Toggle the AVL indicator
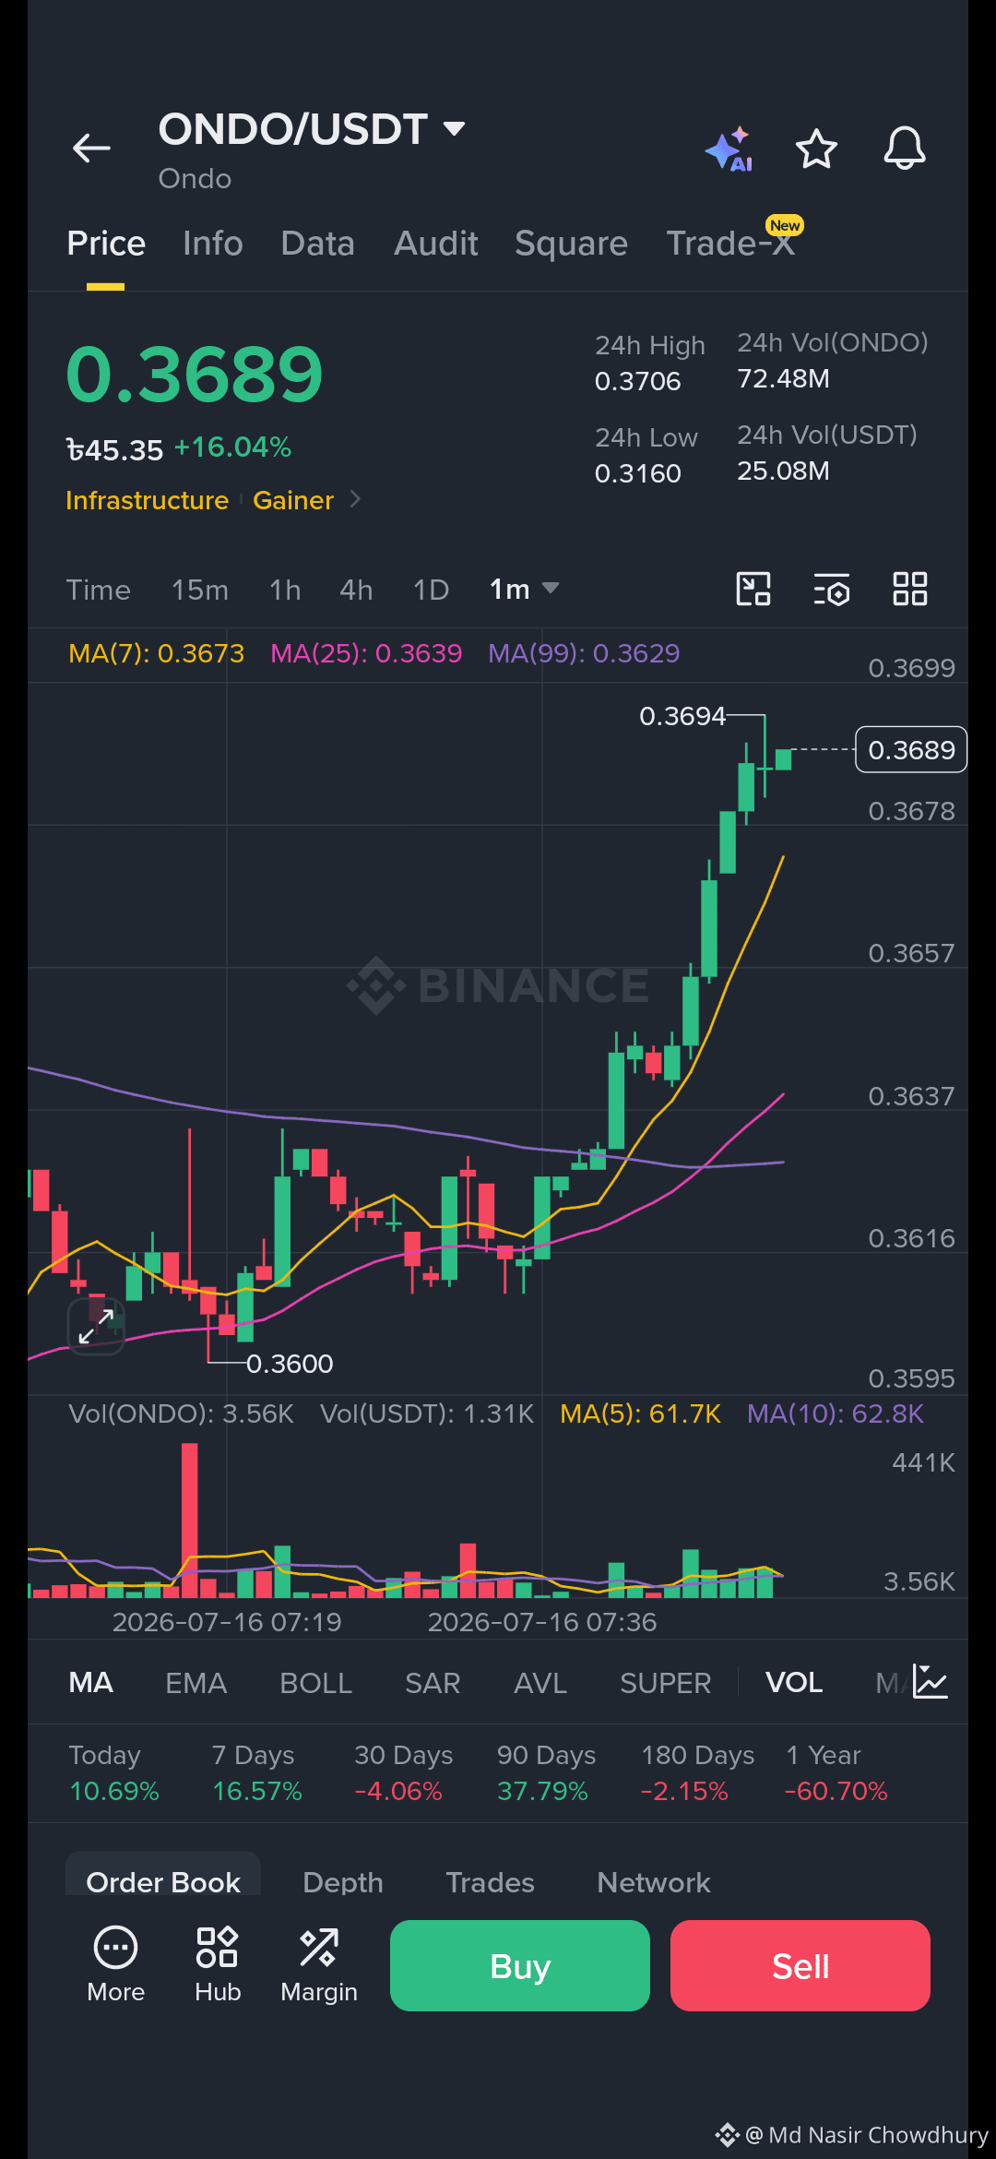The width and height of the screenshot is (996, 2159). 540,1683
